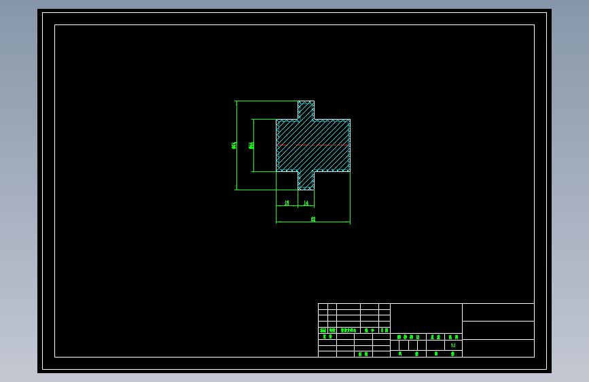589x382 pixels.
Task: Click the red dashed centerline of the part
Action: pos(313,145)
